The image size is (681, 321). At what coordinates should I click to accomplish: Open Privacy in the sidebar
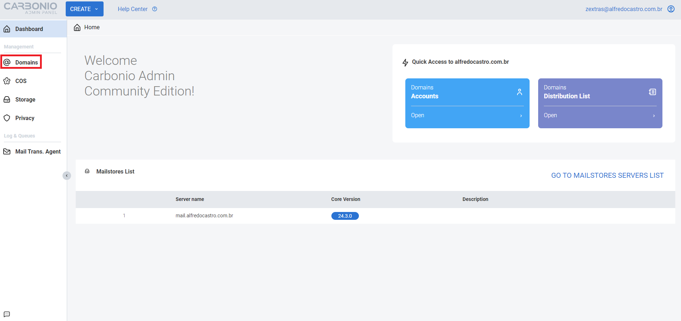click(x=33, y=118)
